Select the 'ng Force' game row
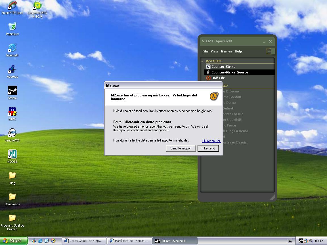327x245 pixels. tap(248, 125)
